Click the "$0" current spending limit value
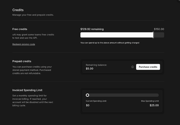Viewport: 180px width, 125px height. click(x=88, y=105)
